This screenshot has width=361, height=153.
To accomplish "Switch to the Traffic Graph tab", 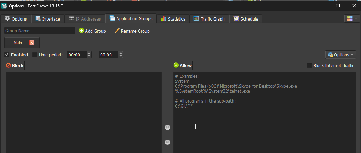I will pos(209,19).
